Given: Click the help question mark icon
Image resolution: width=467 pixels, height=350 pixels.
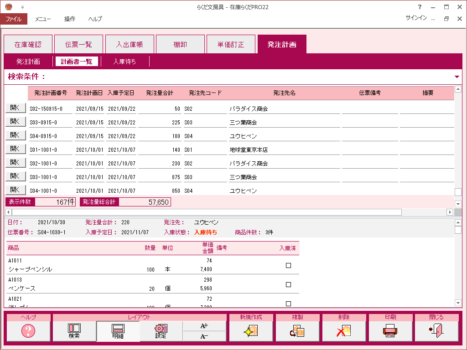Looking at the screenshot, I should tap(28, 331).
